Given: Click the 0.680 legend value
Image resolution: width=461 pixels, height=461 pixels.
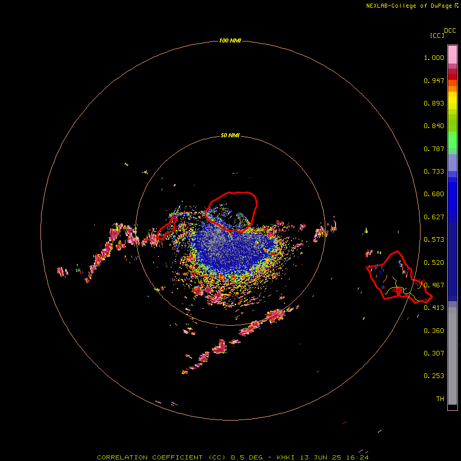Looking at the screenshot, I should click(x=434, y=194).
